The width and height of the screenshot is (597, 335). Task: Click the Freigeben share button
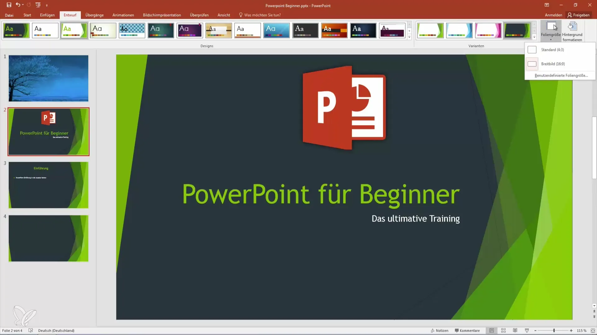click(x=578, y=15)
